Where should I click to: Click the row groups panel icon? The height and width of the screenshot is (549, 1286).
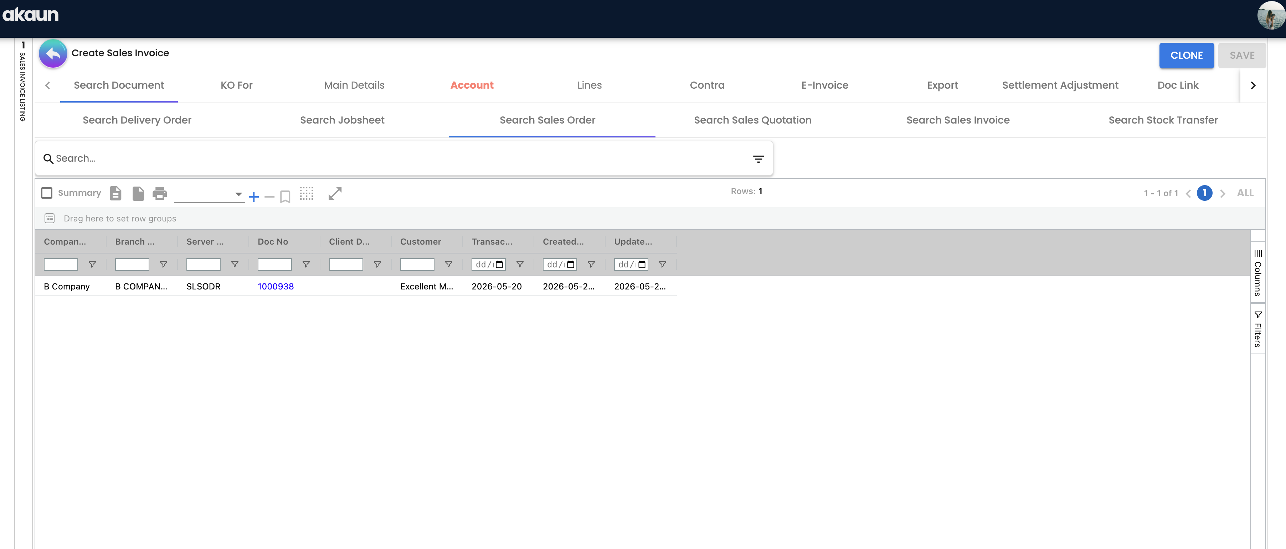coord(50,218)
